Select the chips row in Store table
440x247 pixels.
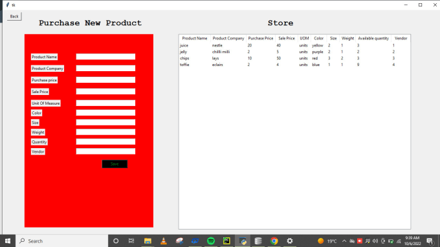click(294, 58)
